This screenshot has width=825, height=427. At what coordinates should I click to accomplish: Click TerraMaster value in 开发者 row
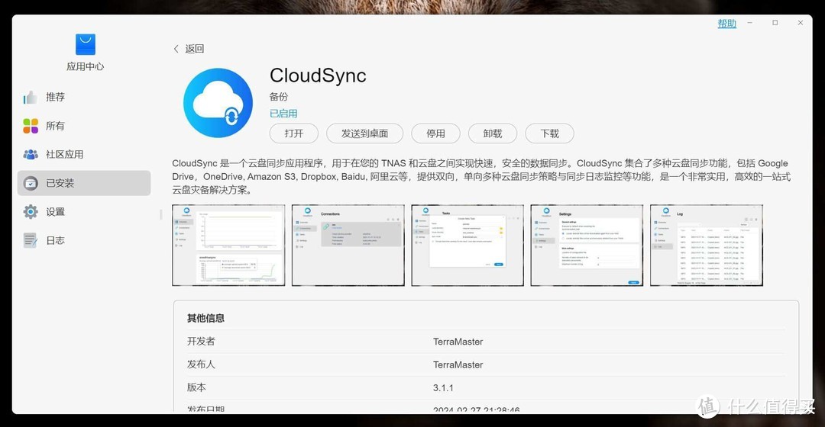point(458,342)
